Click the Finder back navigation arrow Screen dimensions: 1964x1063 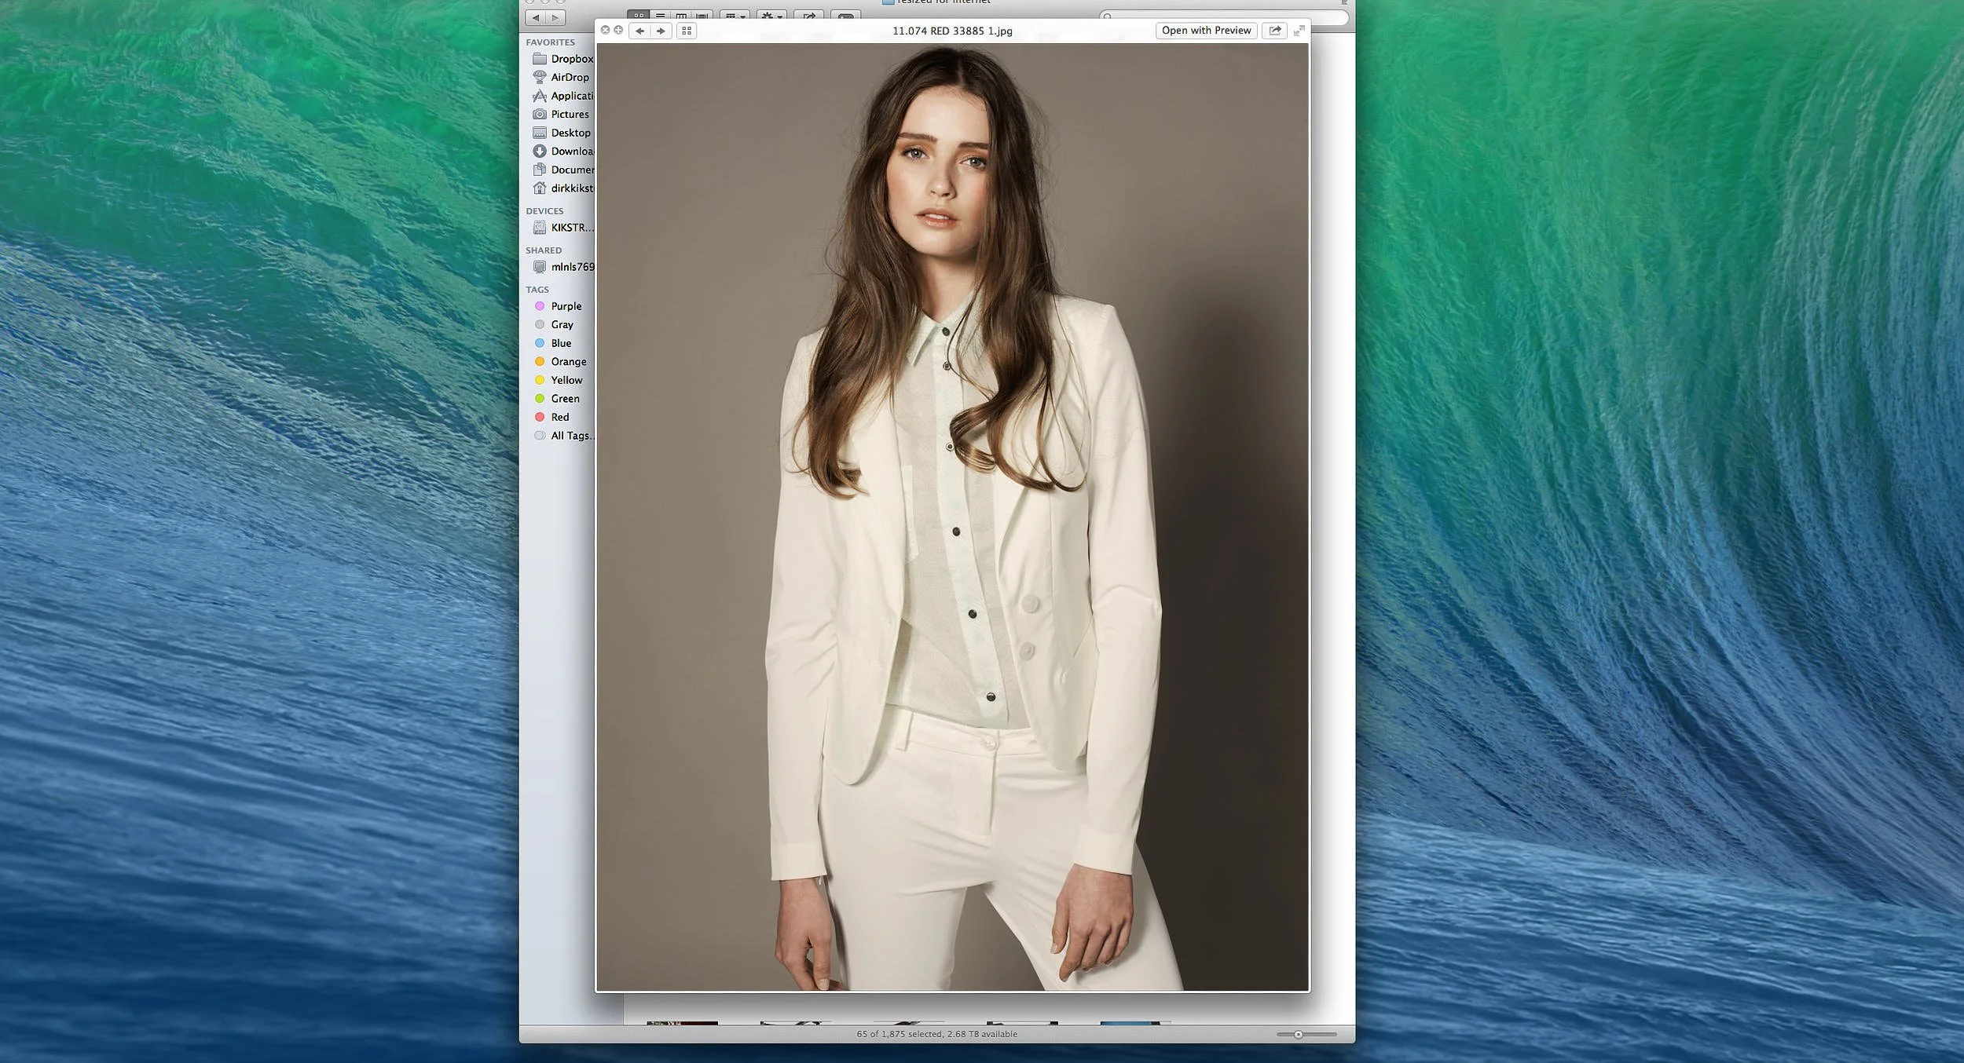pyautogui.click(x=536, y=17)
